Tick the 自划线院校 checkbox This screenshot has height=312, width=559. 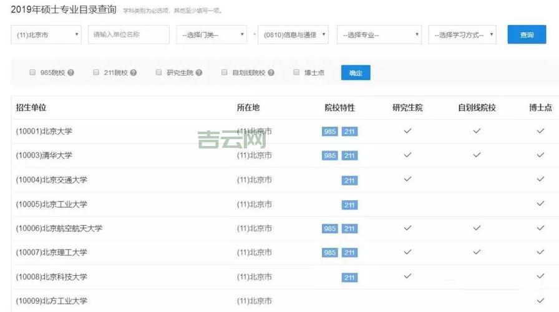click(x=224, y=72)
